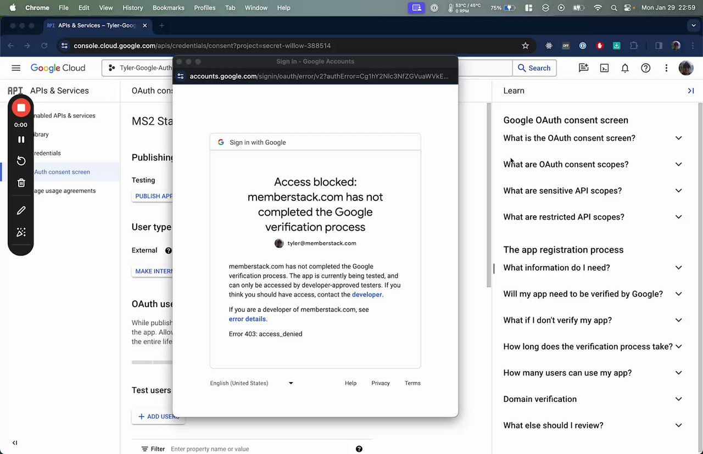
Task: Open the Tyler-Google-Auth project selector
Action: 138,68
